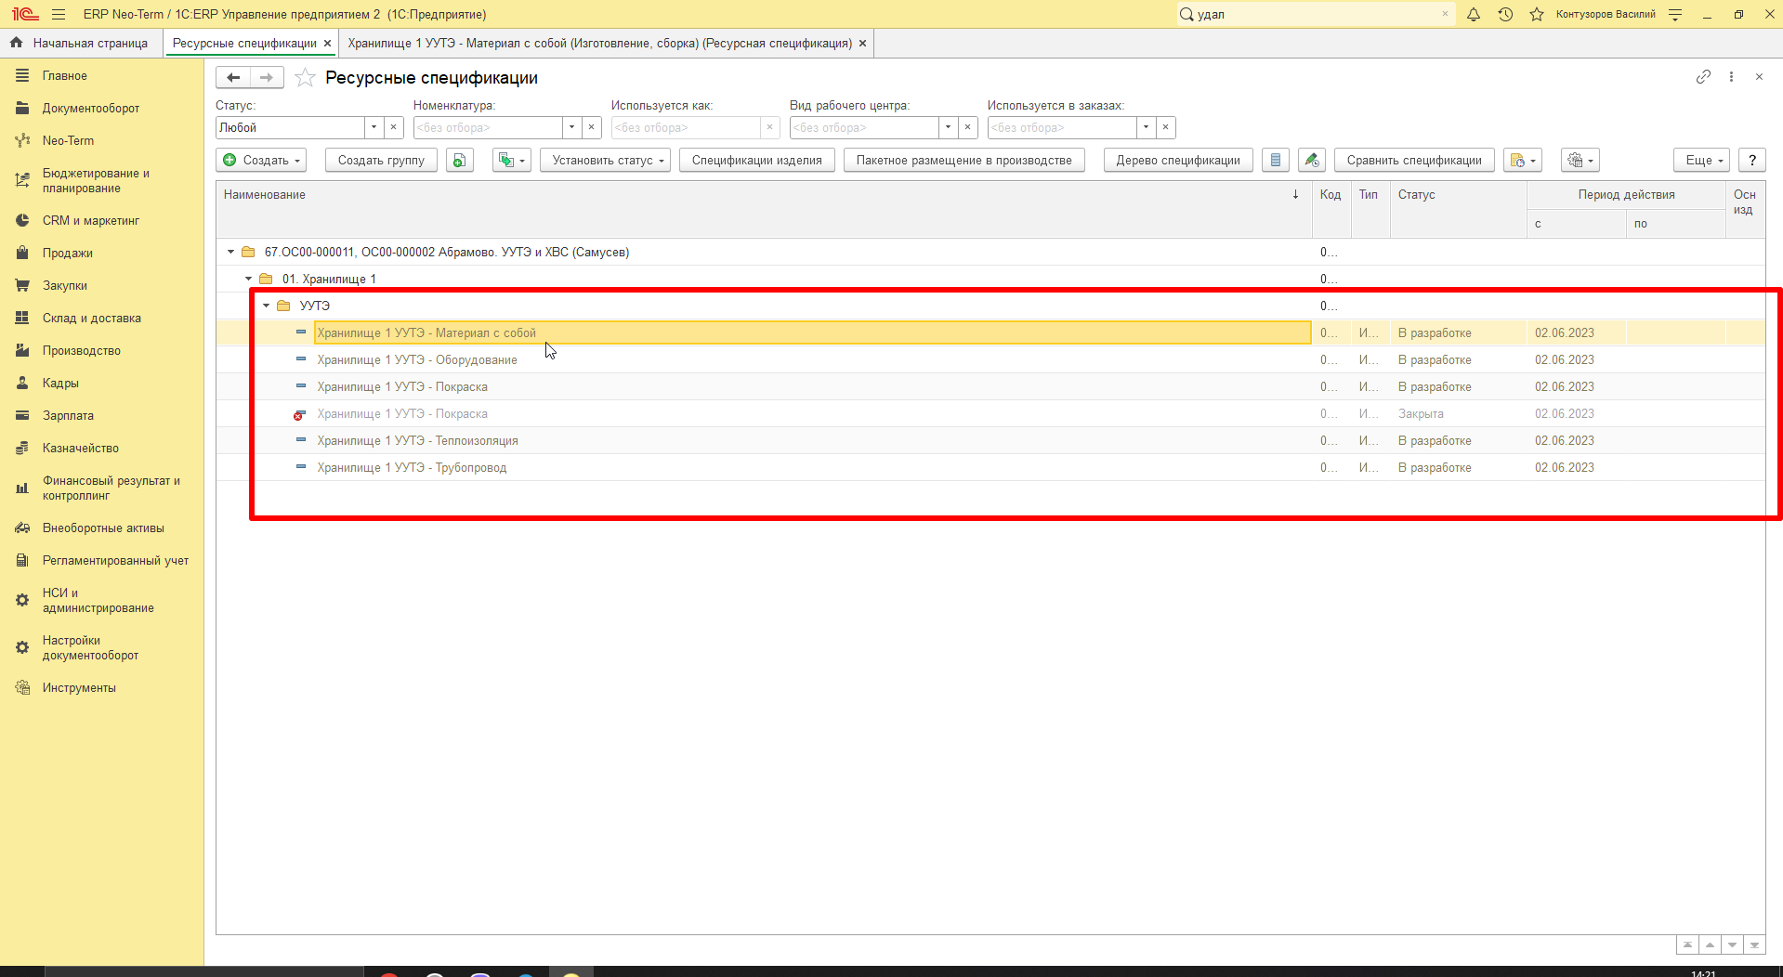Expand the Создать dropdown button

261,160
